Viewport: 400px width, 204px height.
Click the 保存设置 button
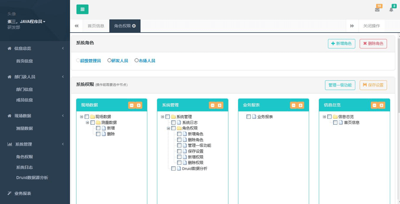tap(373, 85)
